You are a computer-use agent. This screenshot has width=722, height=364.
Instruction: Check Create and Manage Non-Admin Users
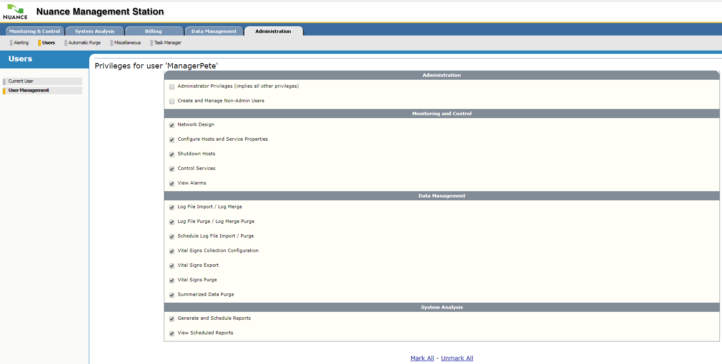pos(172,101)
